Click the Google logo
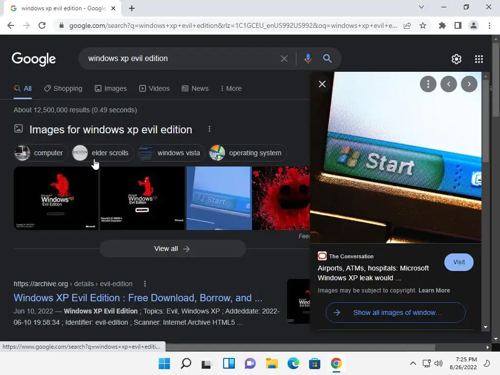Viewport: 500px width, 375px height. pos(34,59)
